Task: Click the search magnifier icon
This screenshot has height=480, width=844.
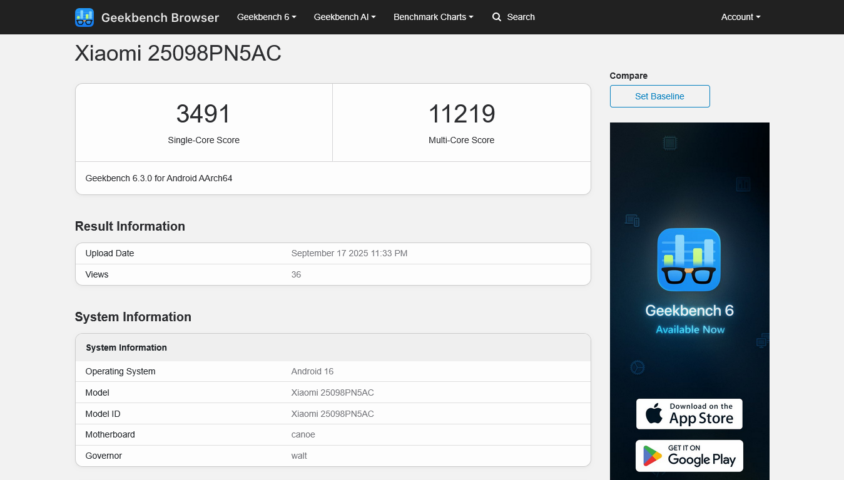Action: [x=497, y=17]
